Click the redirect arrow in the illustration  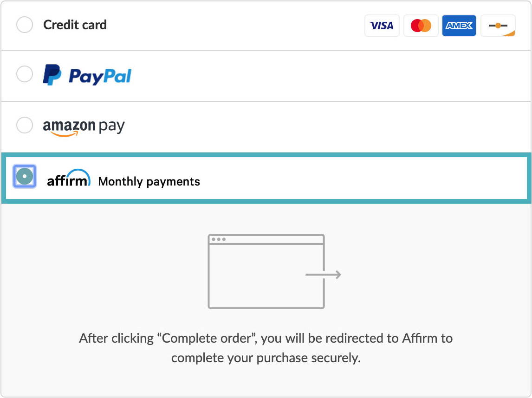[324, 275]
